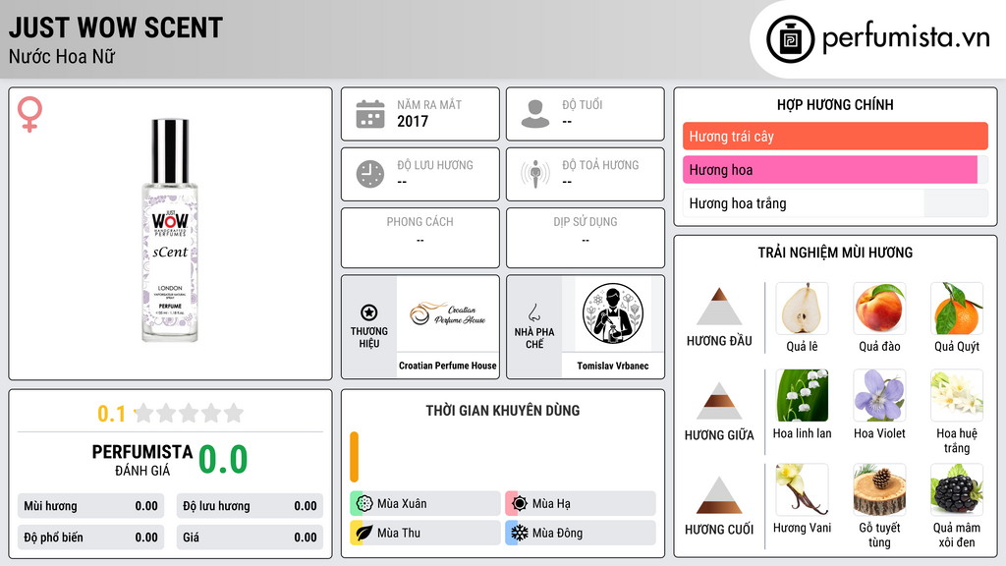Click the Hương đầu pyramid icon

tap(719, 307)
